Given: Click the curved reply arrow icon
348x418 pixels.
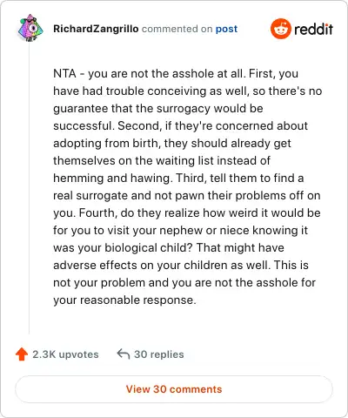Looking at the screenshot, I should tap(124, 354).
